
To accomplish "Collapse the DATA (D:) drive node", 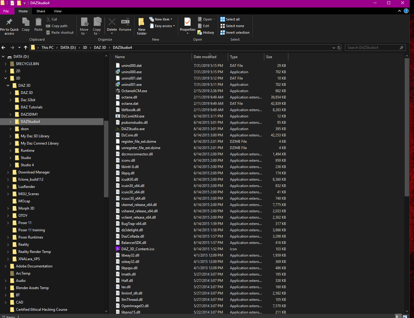I will point(3,57).
